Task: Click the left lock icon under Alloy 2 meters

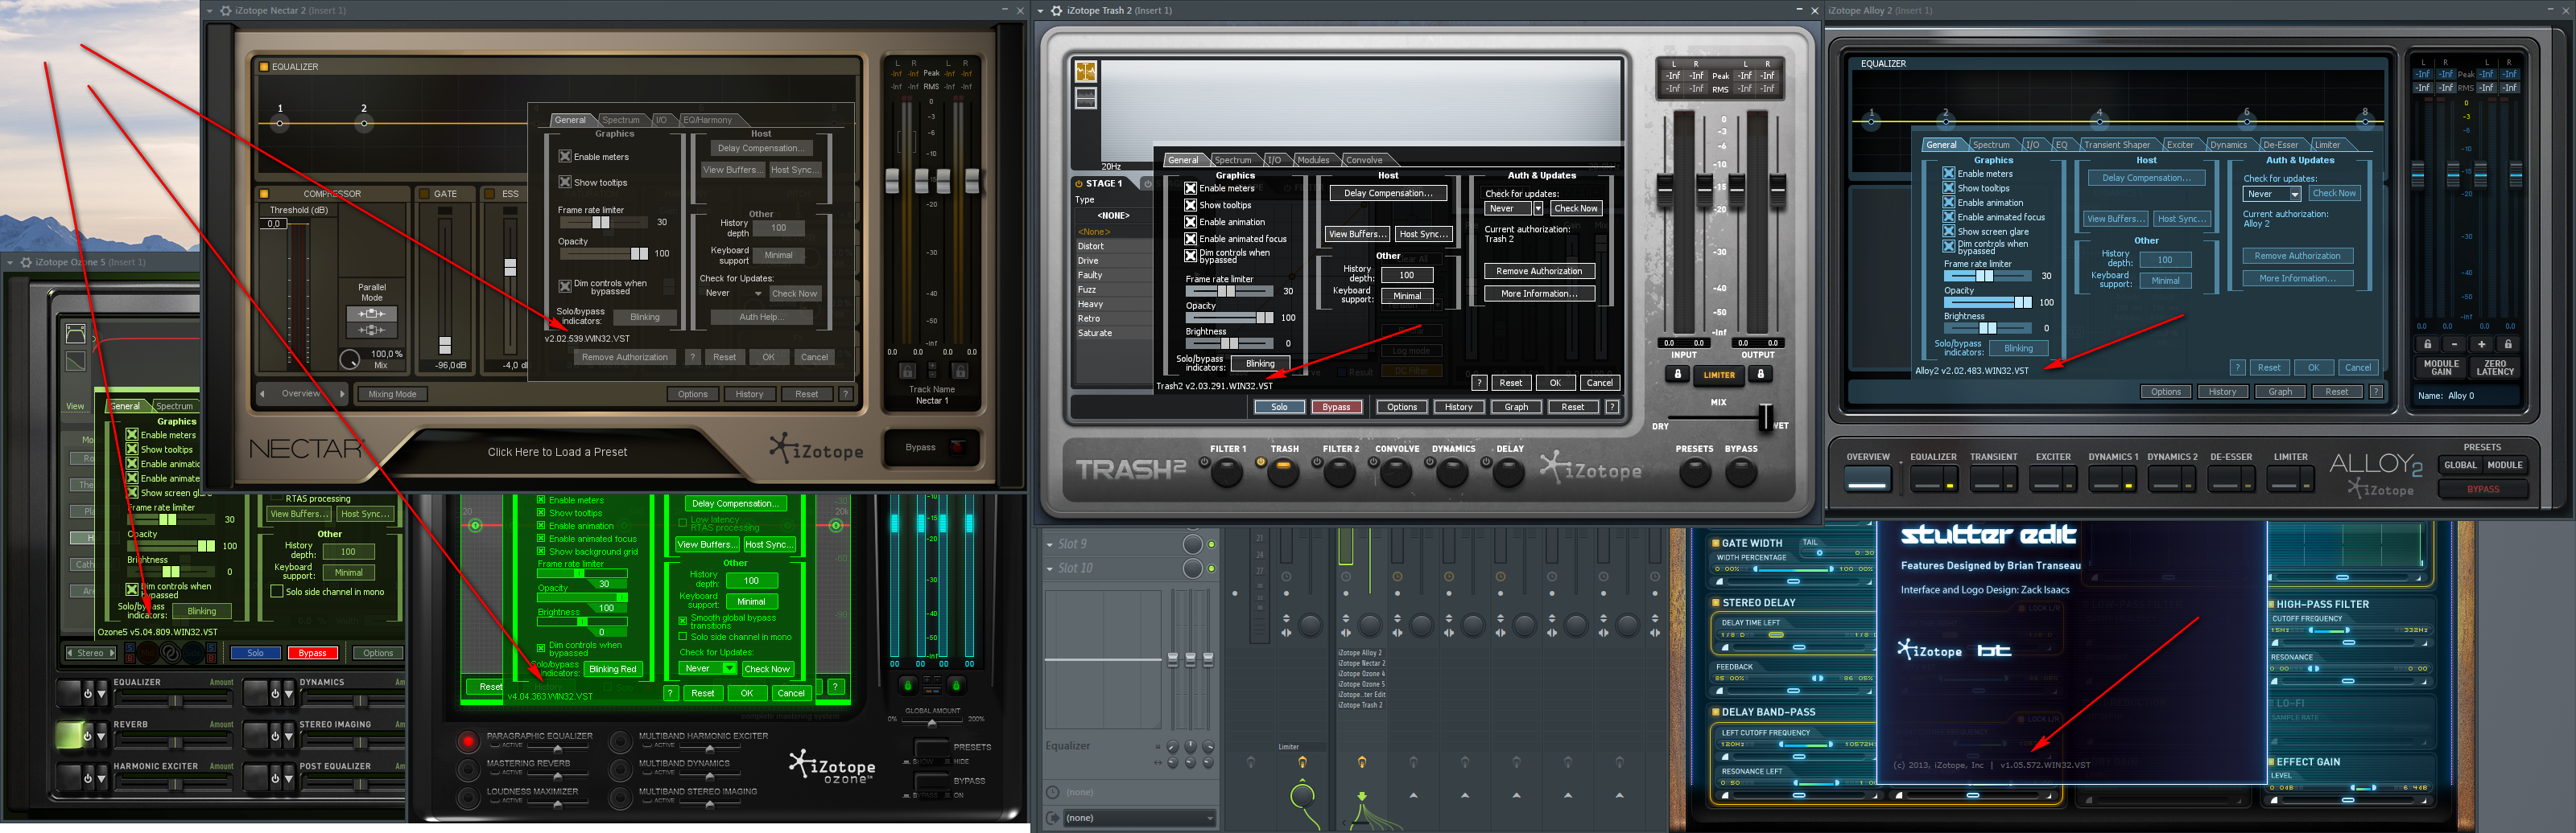Action: point(2427,345)
